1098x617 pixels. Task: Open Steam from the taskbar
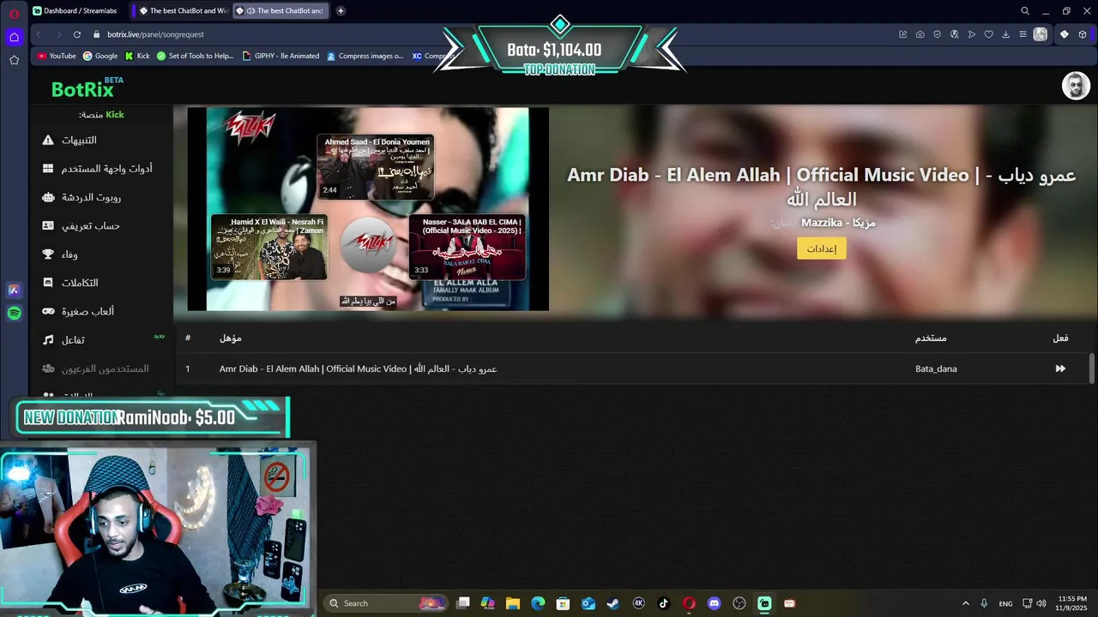tap(613, 603)
